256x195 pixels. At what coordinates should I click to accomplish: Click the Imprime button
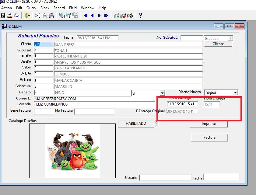tap(209, 124)
